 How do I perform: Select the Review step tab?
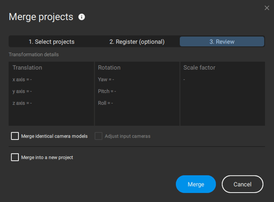tap(222, 42)
